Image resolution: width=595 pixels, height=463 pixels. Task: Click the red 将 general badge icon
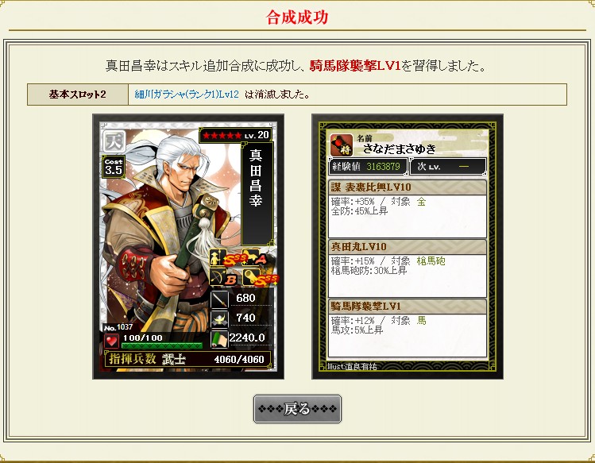point(342,145)
